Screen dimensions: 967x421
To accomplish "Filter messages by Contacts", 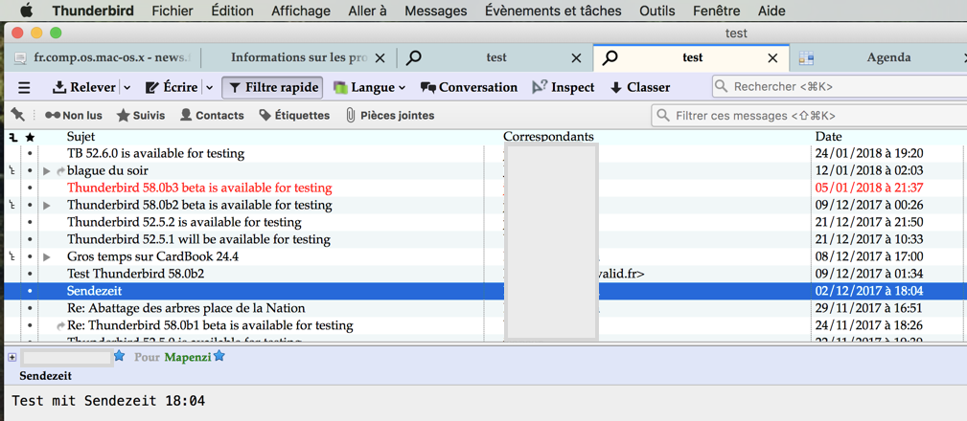I will (212, 115).
